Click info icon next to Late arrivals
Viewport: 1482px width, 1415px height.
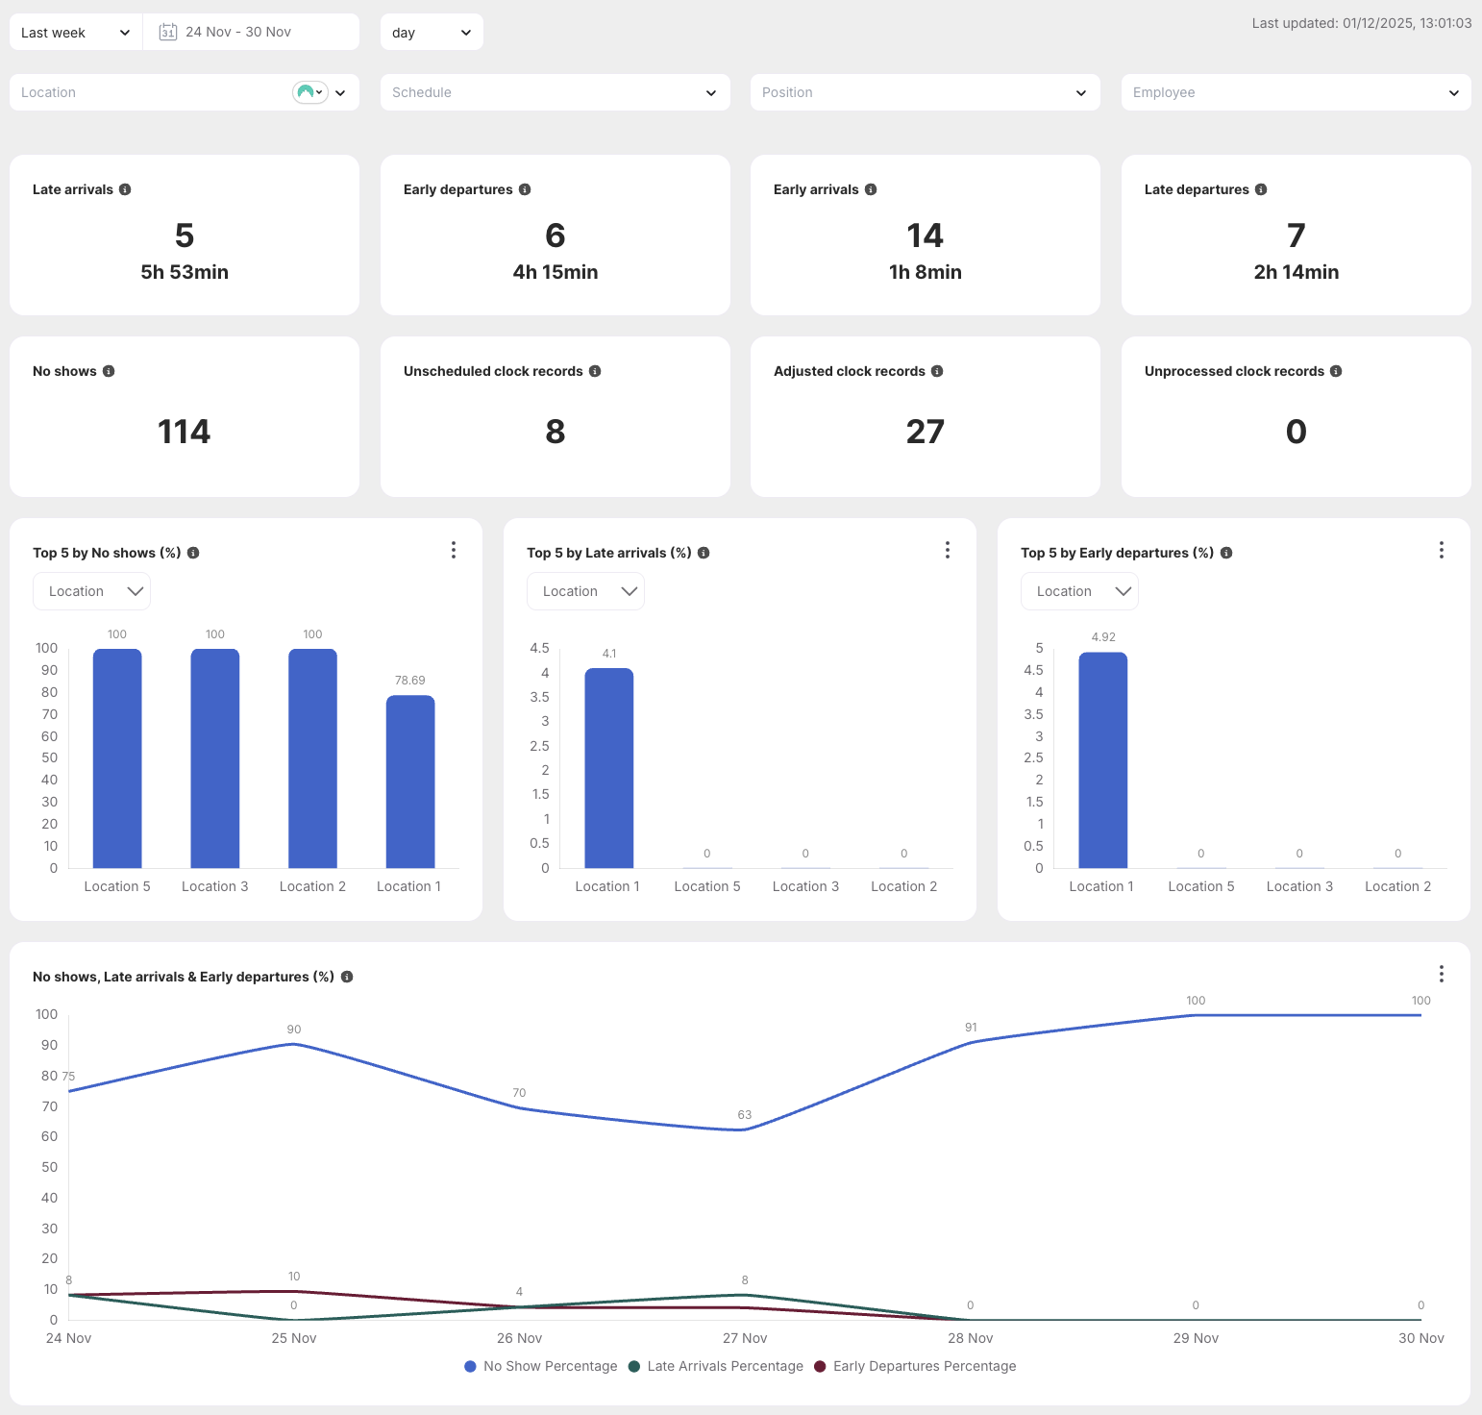pyautogui.click(x=125, y=189)
